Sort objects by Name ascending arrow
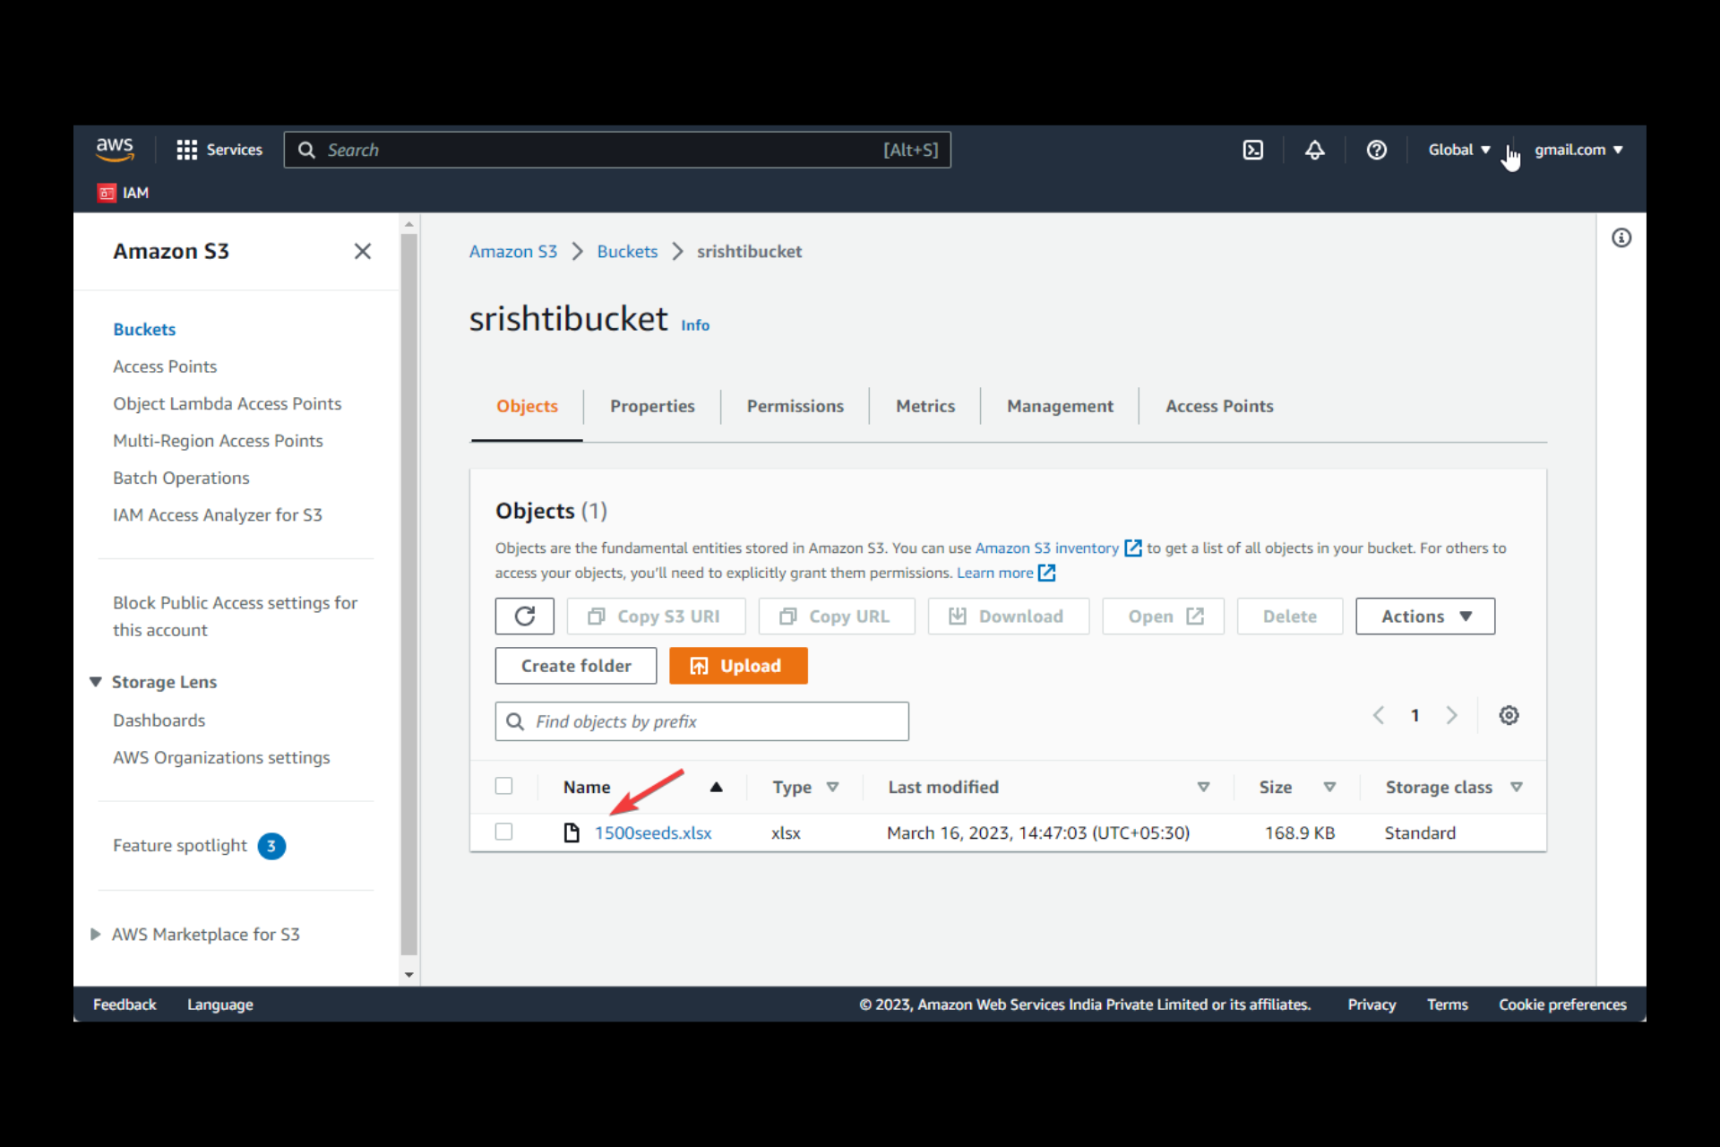1720x1147 pixels. pos(716,787)
